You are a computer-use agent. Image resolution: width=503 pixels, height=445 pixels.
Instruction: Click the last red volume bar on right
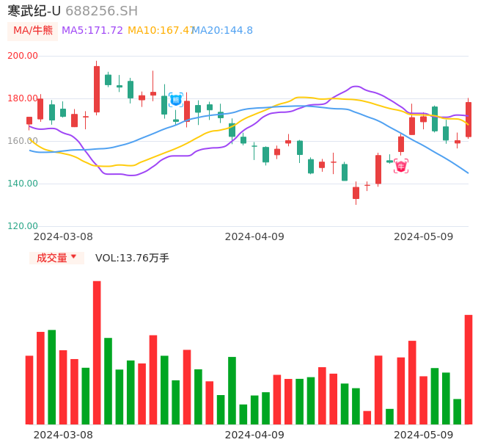pos(469,369)
